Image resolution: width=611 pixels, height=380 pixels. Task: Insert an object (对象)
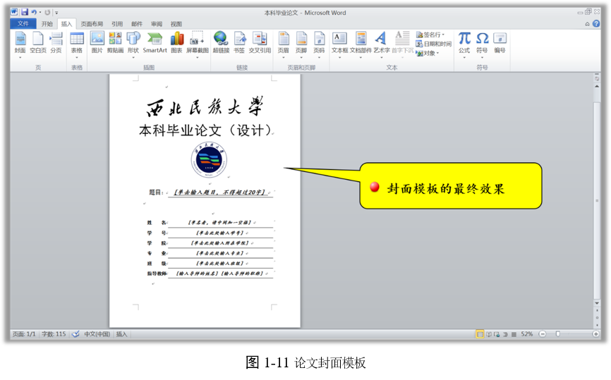(x=427, y=53)
